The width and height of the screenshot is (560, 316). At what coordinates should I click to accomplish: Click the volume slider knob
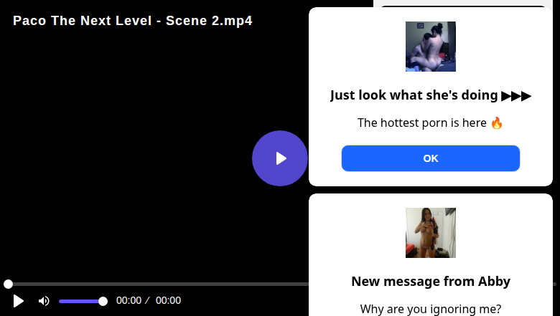coord(103,301)
